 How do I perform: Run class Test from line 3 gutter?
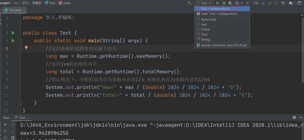[x=13, y=33]
